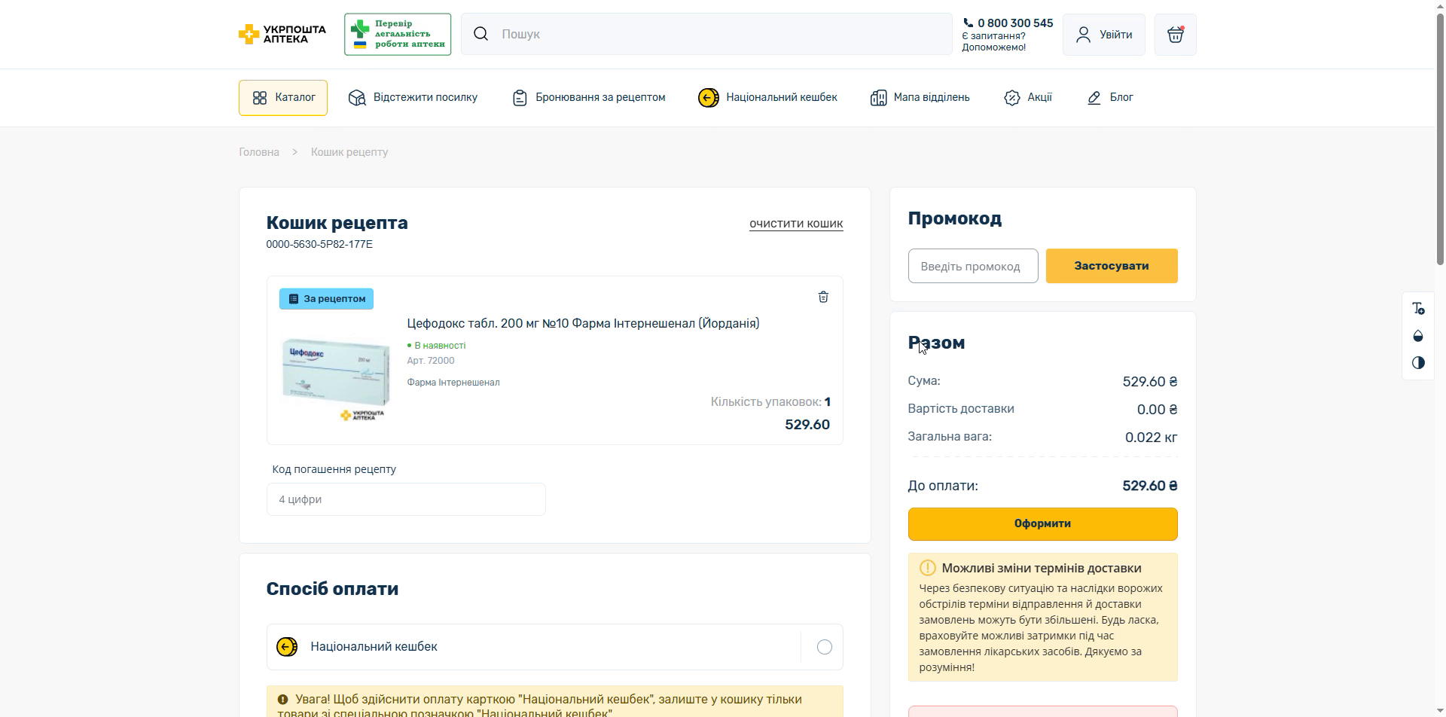Click the parcel tracking box icon
The image size is (1446, 717).
[357, 98]
